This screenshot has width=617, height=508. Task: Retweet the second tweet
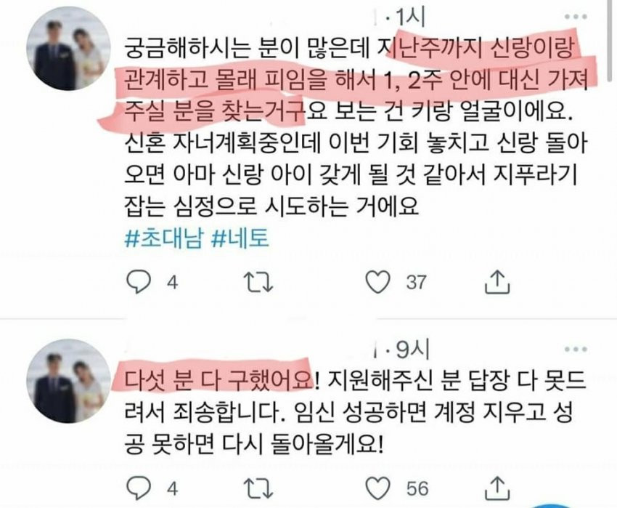[x=258, y=488]
